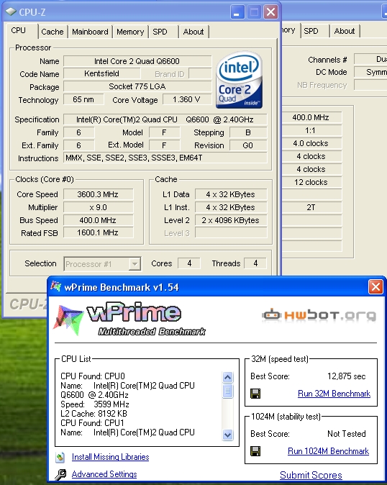
Task: Click the Advanced Settings wrench icon
Action: (x=60, y=474)
